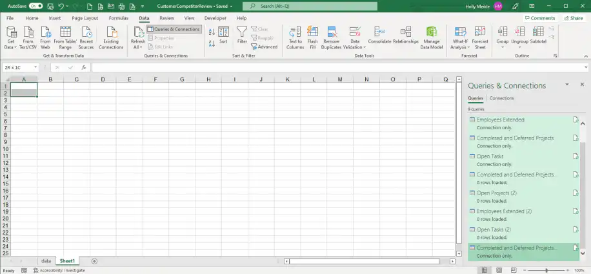
Task: Close the Queries & Connections pane
Action: tap(582, 85)
